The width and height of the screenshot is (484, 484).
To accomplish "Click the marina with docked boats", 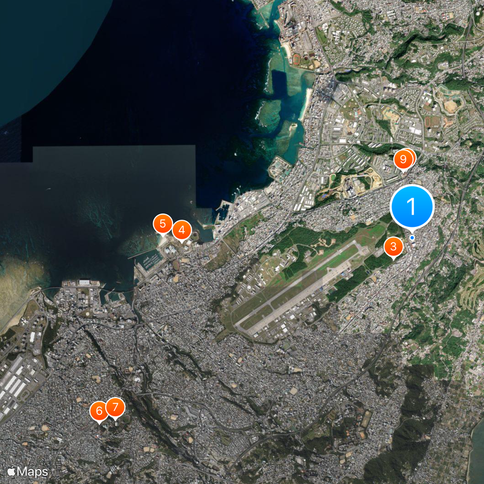I will (149, 259).
